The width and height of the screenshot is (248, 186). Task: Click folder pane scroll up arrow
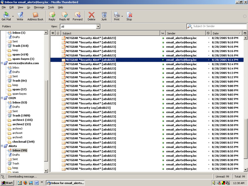tap(46, 33)
